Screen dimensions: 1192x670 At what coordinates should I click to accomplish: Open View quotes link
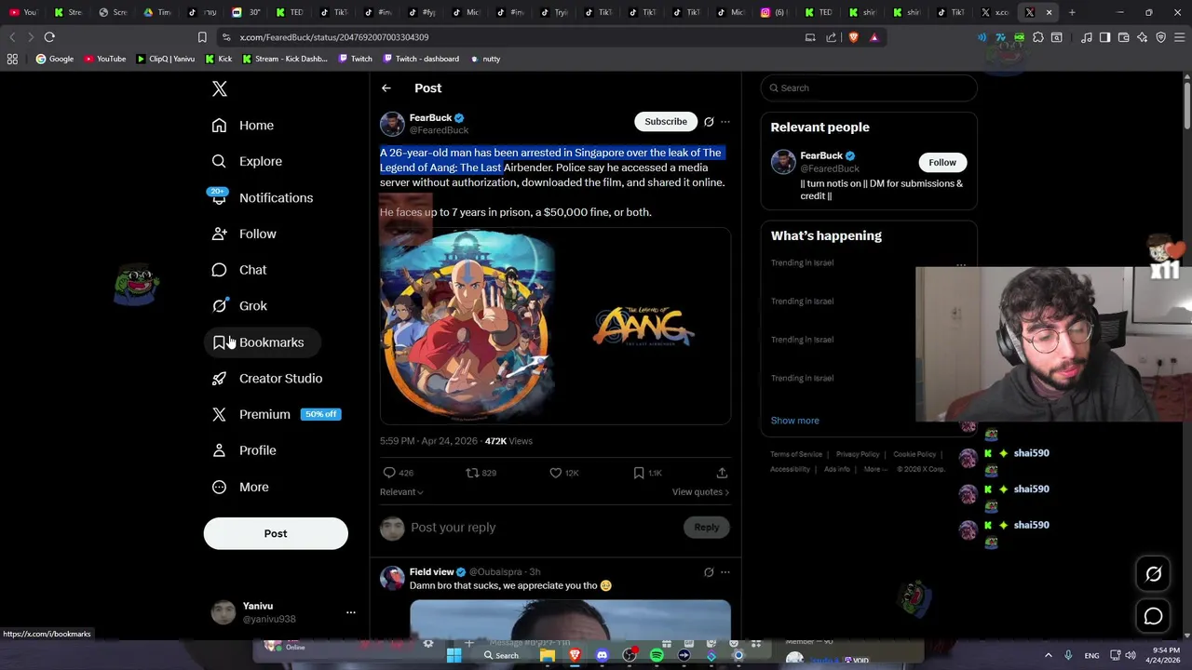[x=700, y=492]
